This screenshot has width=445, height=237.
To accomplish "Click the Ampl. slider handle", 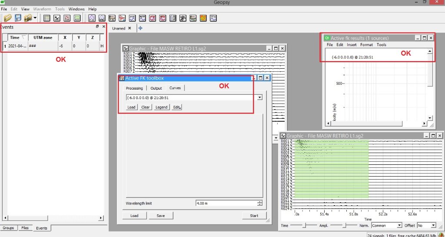I will click(x=344, y=225).
